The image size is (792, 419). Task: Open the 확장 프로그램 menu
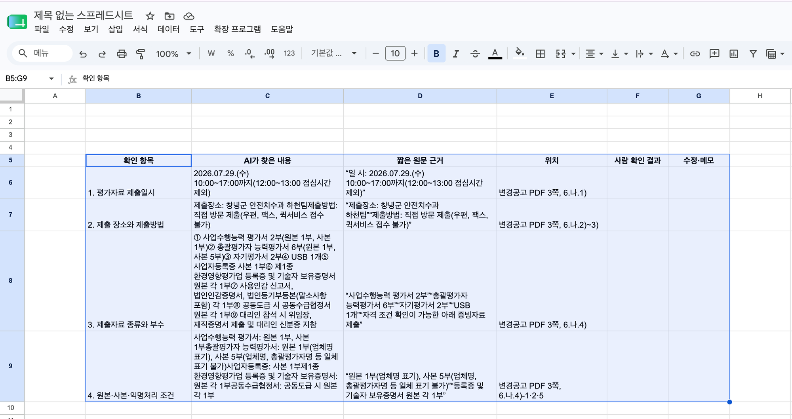point(237,29)
